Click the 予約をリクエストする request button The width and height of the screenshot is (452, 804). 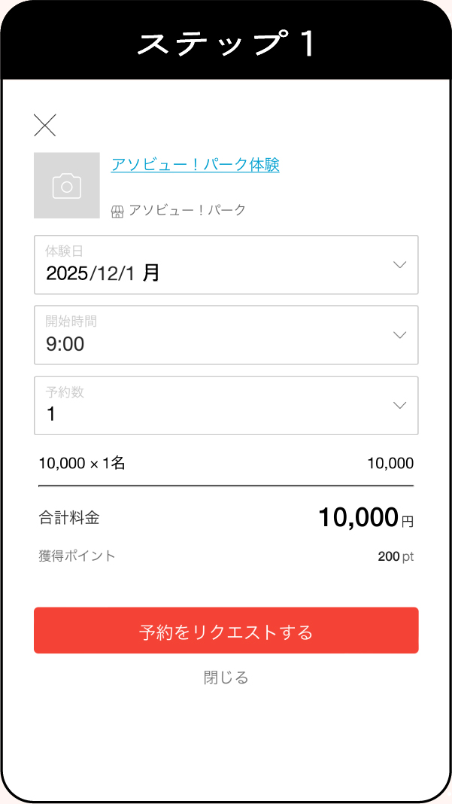tap(226, 630)
